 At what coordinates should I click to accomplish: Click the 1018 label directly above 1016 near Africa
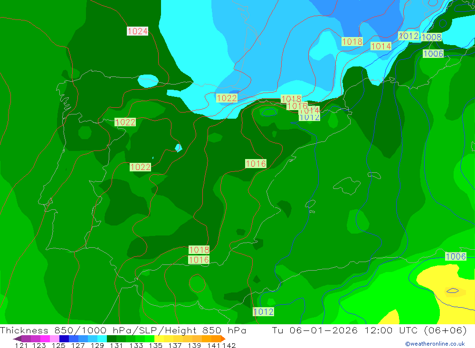199,250
